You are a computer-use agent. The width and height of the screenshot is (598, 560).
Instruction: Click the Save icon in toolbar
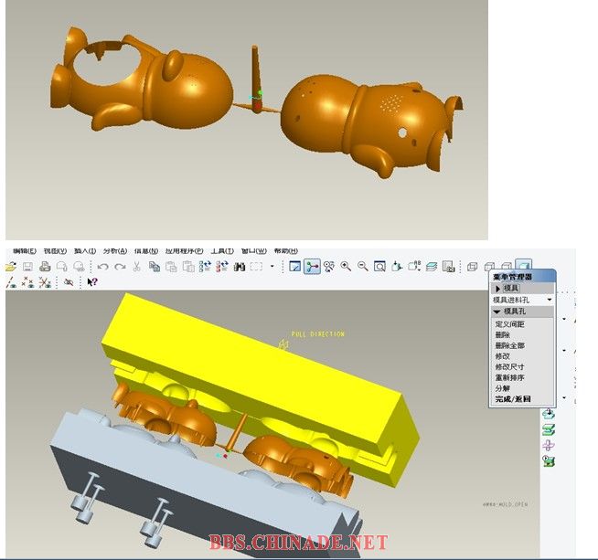click(27, 267)
